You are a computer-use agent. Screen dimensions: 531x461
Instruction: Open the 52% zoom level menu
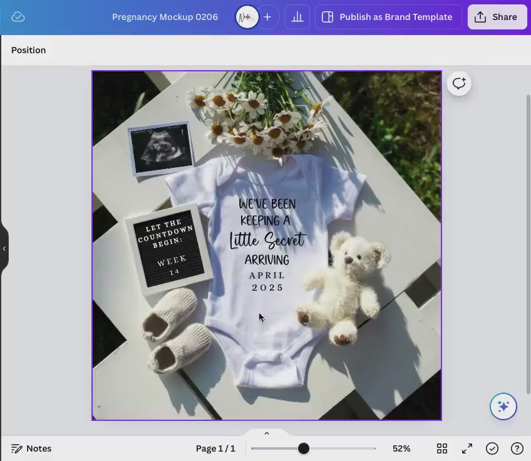click(401, 448)
